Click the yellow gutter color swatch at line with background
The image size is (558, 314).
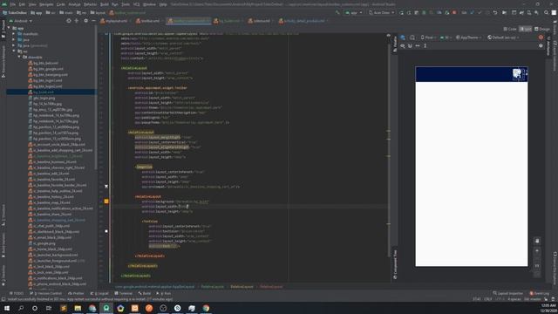[x=106, y=201]
